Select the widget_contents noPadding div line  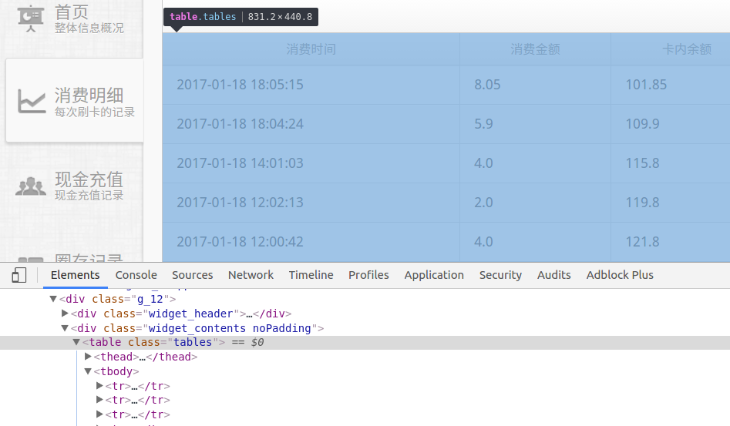(x=193, y=328)
